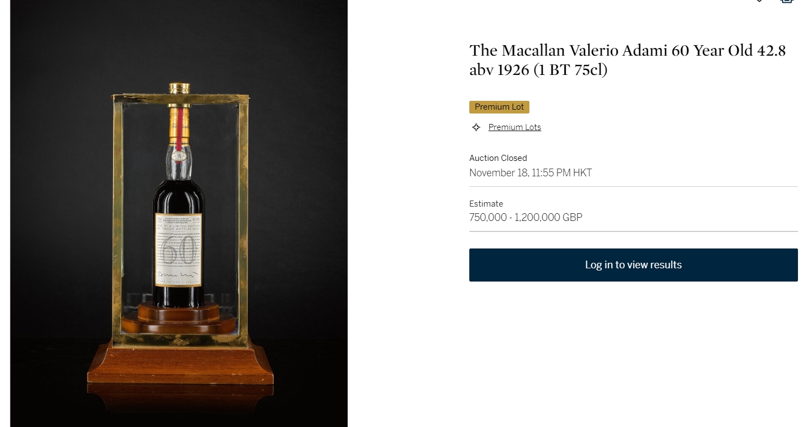Click the sparkle icon beside Premium Lots
The image size is (809, 427).
(476, 127)
